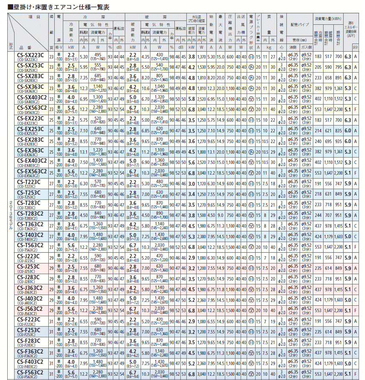Click cooling power value 520 in CS-EX223C row
Screen dimensions: 365x380
(x=98, y=118)
